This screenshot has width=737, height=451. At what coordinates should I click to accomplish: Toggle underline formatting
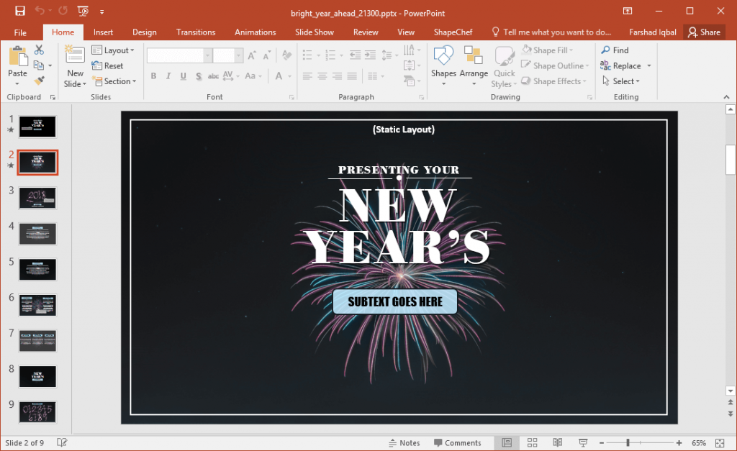(183, 75)
